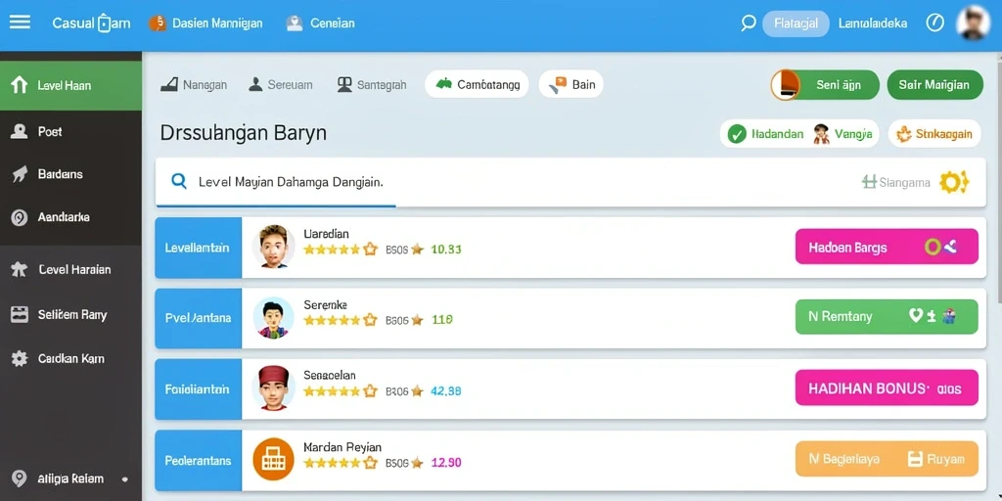This screenshot has height=501, width=1002.
Task: Switch to the Sereuam tab
Action: pyautogui.click(x=281, y=84)
